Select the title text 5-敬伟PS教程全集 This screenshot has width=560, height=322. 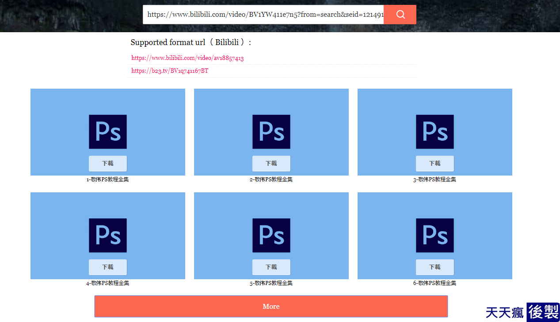(x=271, y=283)
